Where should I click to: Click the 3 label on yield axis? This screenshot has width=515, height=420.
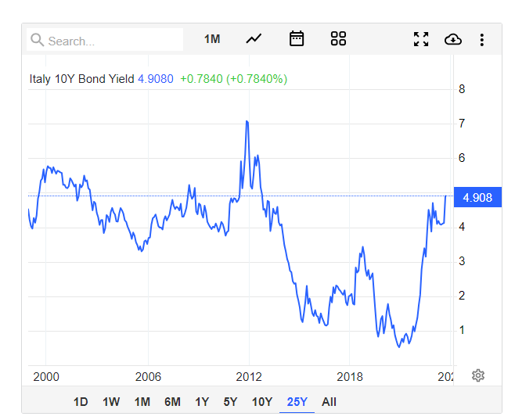tap(462, 261)
